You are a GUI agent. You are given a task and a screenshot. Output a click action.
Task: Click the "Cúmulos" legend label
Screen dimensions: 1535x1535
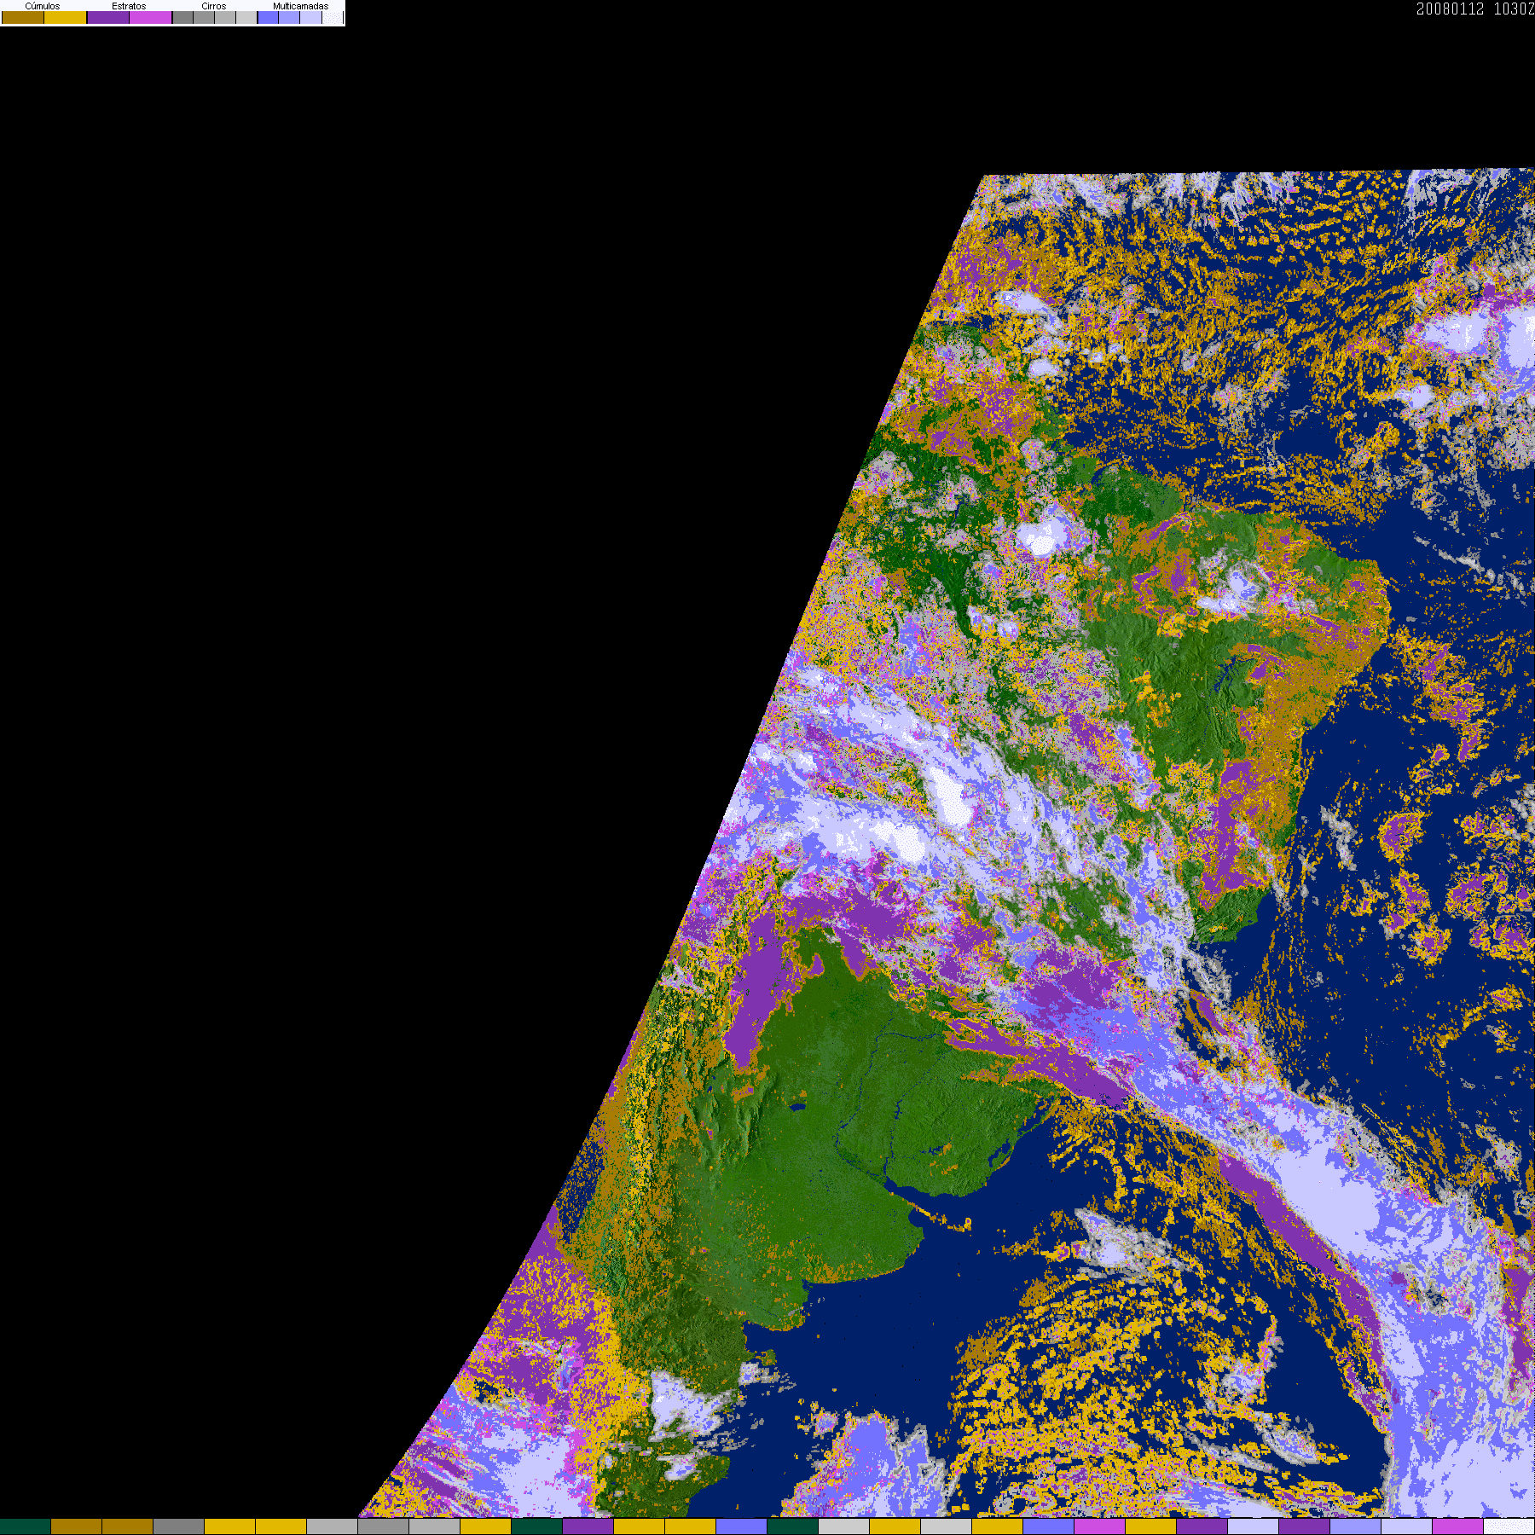point(43,6)
